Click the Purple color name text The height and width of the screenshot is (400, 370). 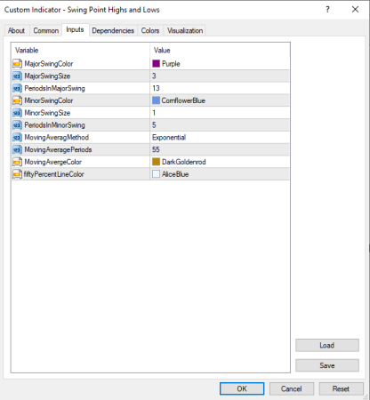[171, 64]
